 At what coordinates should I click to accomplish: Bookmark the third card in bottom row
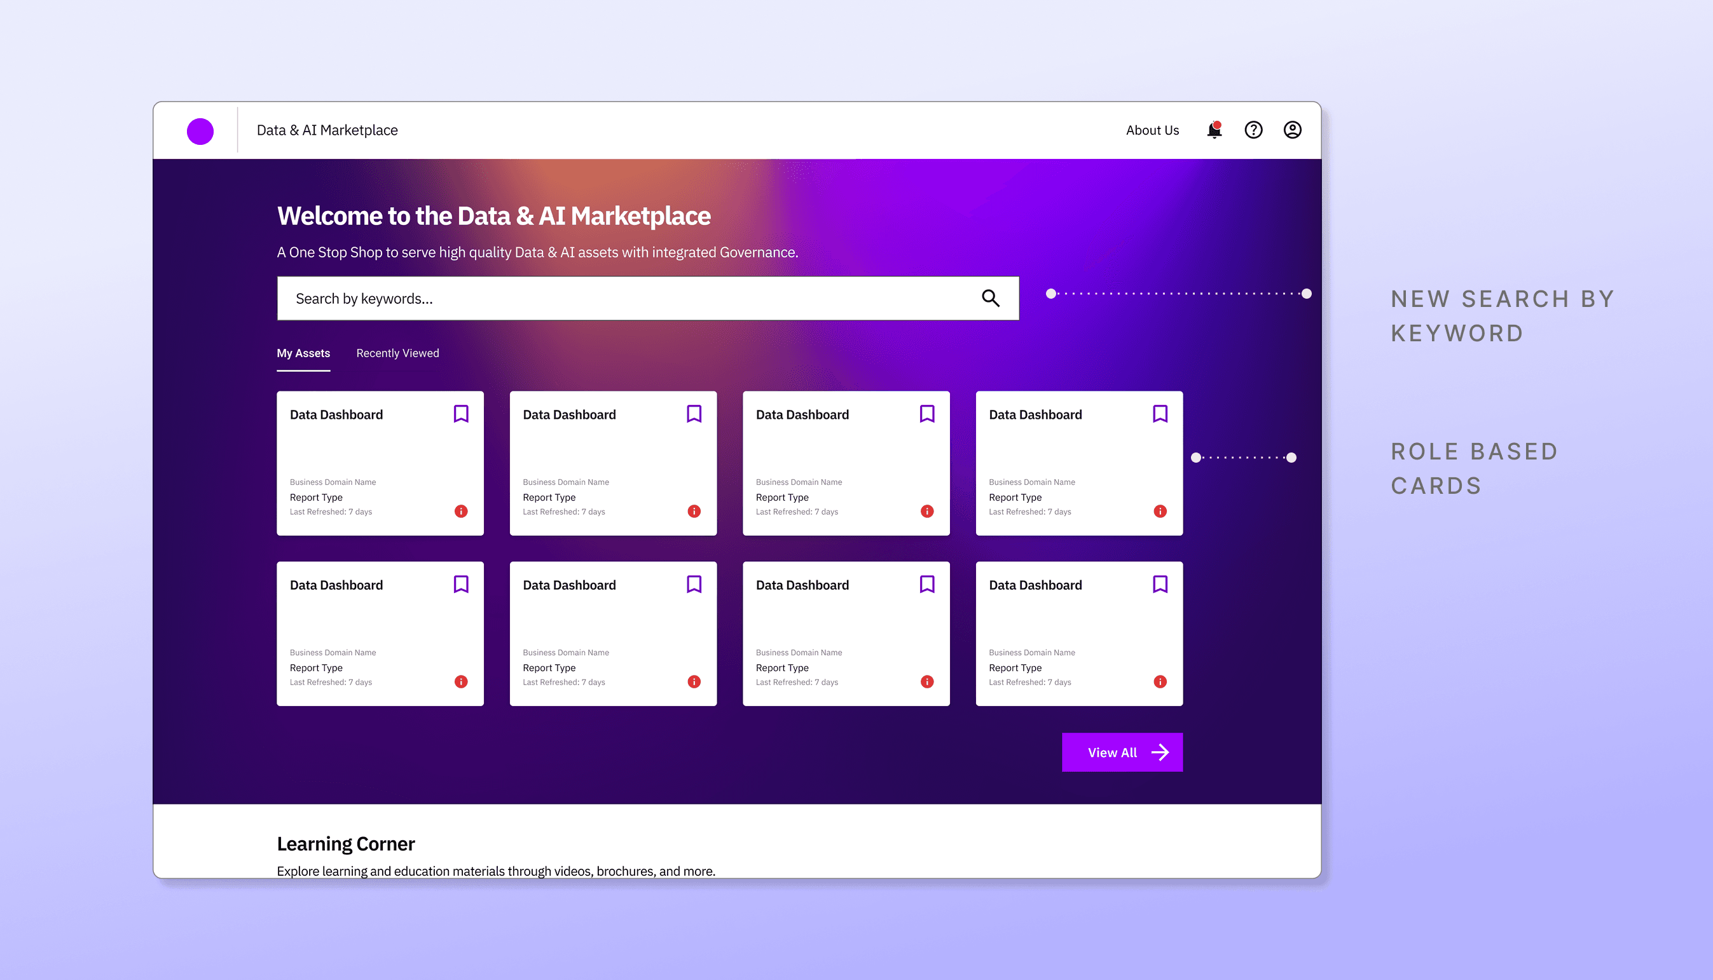click(926, 584)
